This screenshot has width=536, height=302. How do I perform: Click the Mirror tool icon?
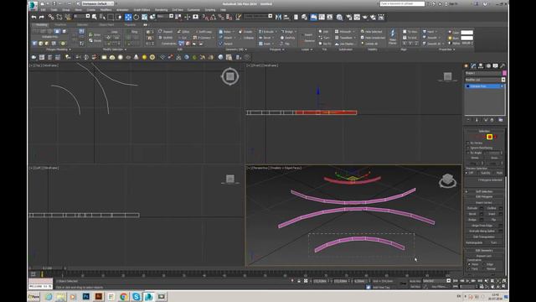[279, 17]
